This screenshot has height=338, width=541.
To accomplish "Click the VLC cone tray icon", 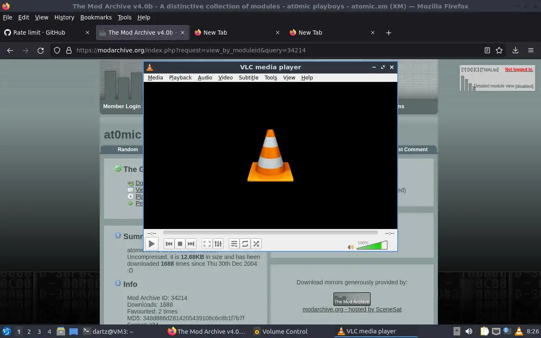I will (x=519, y=331).
